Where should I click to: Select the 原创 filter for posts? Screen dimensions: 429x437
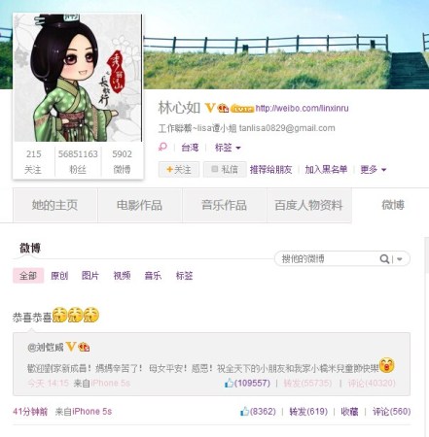59,276
